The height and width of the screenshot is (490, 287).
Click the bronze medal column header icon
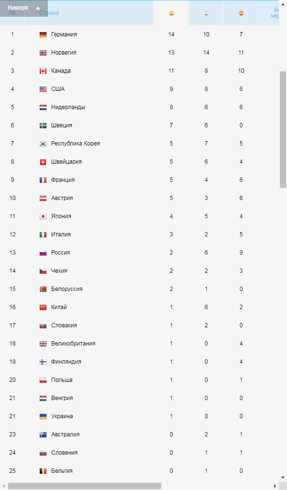click(241, 13)
